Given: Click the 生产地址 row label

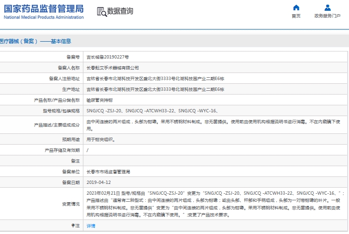Looking at the screenshot, I should click(71, 89).
